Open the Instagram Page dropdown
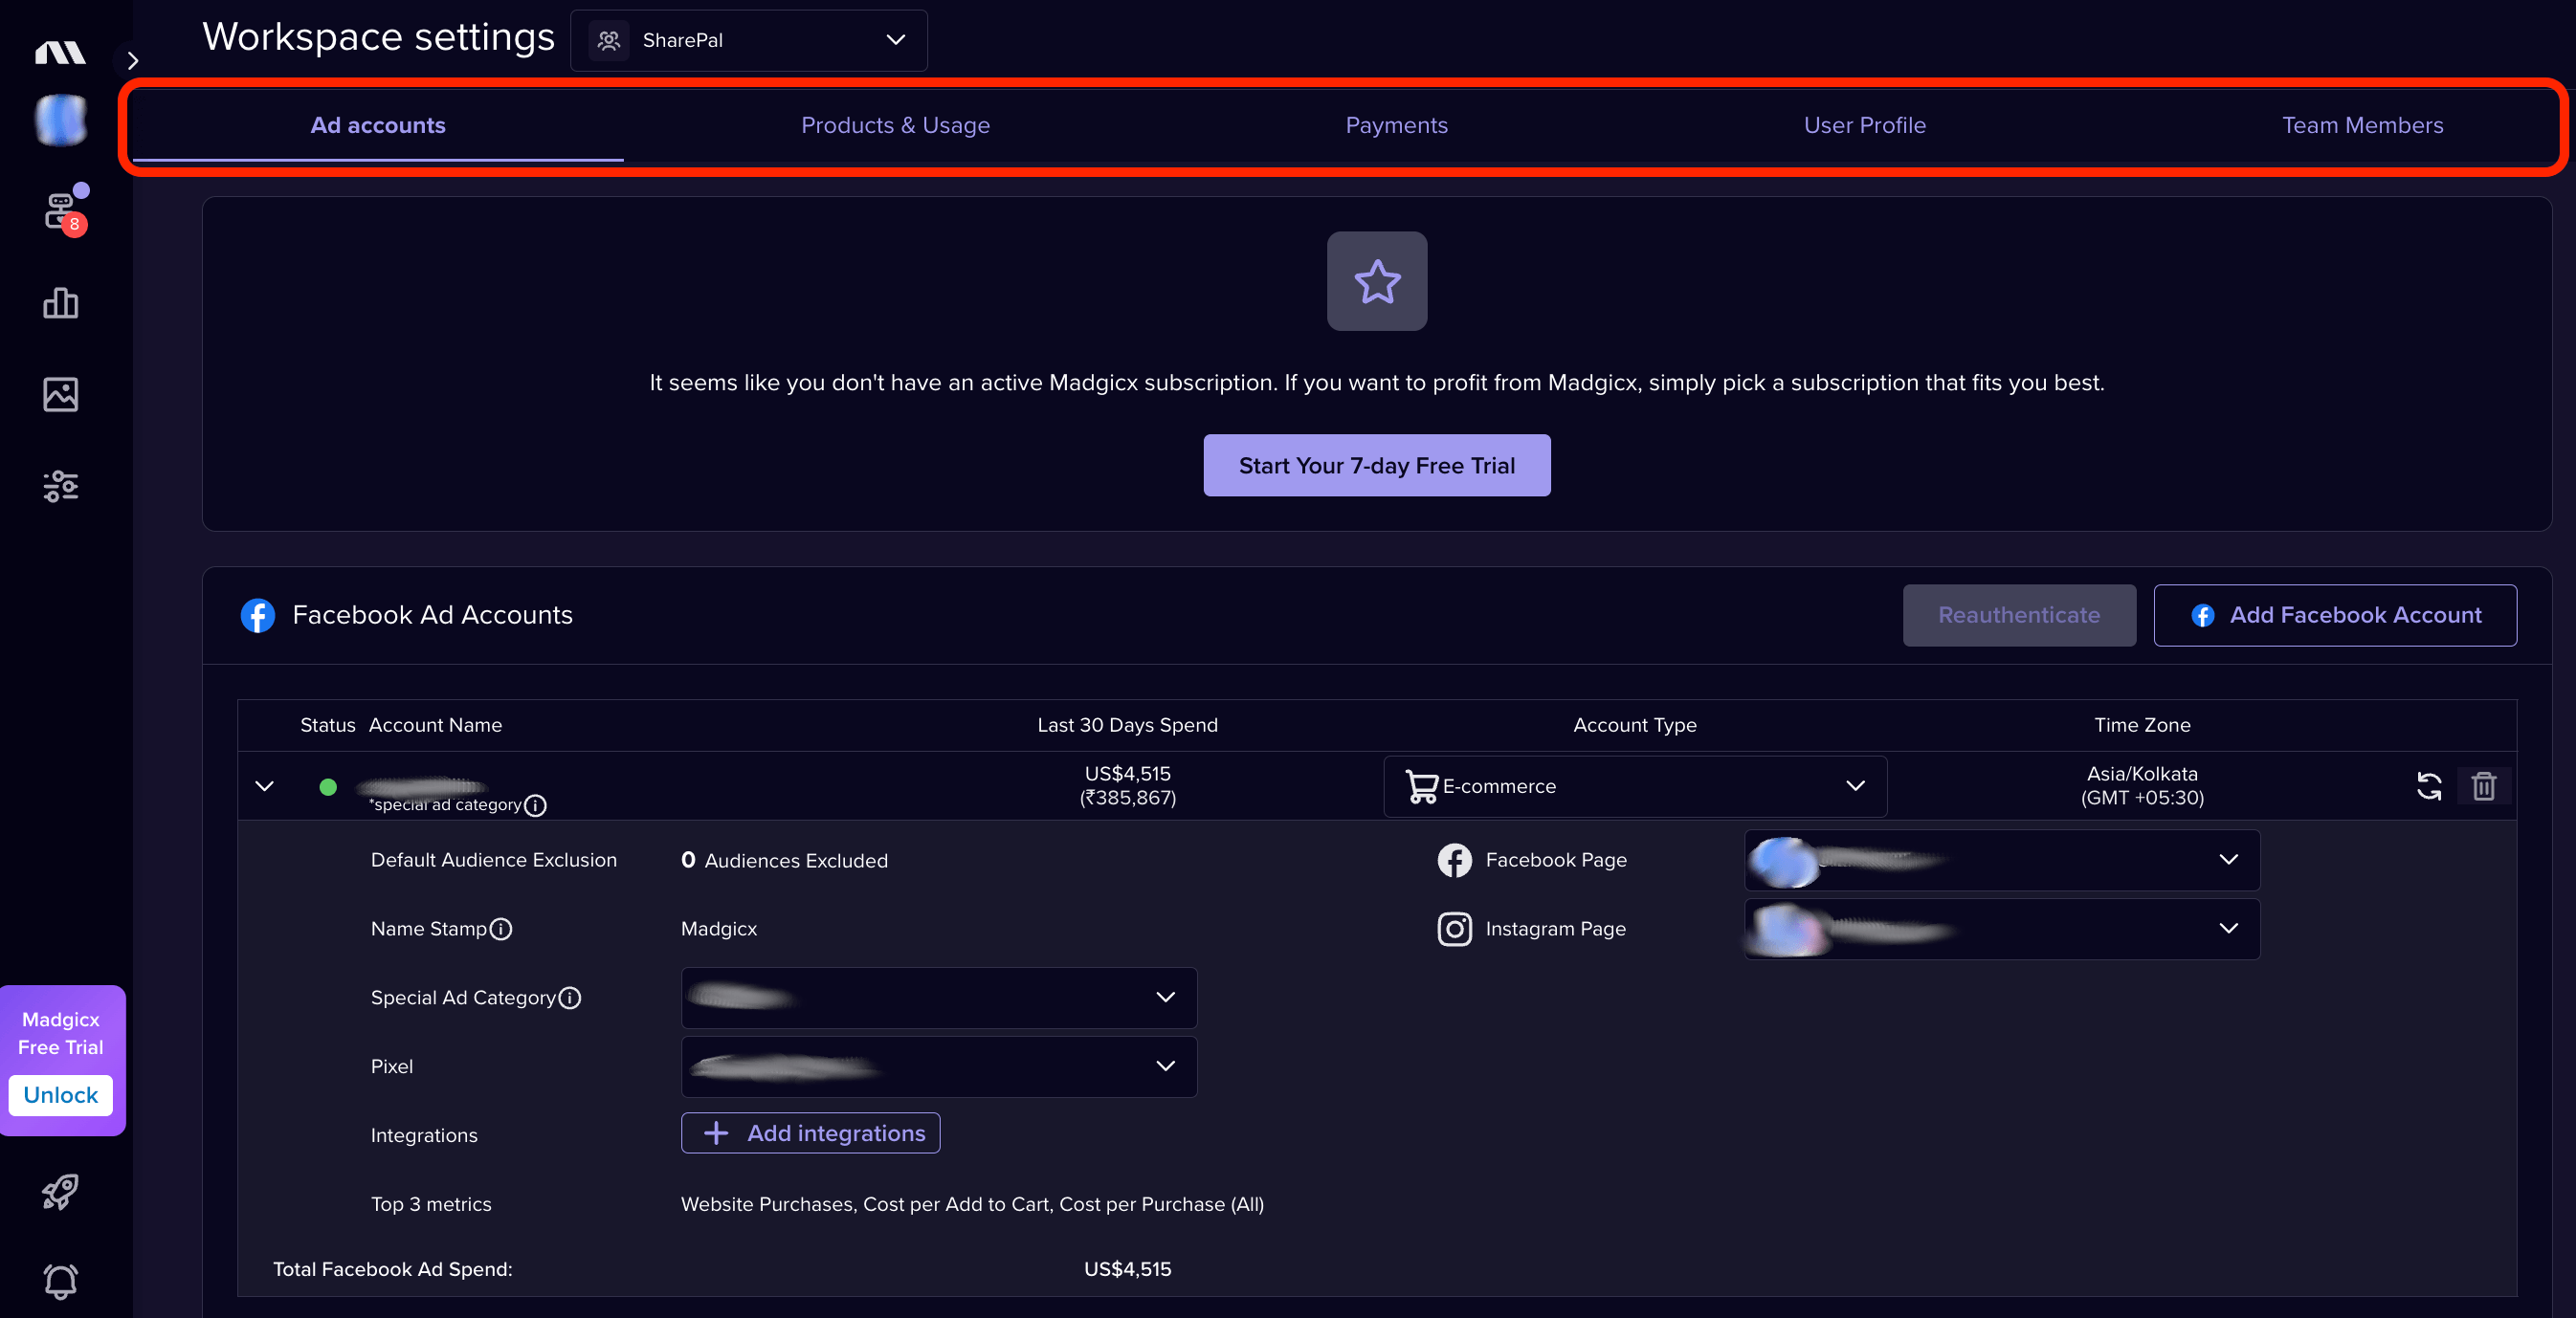Screen dimensions: 2576x1318 2002,930
